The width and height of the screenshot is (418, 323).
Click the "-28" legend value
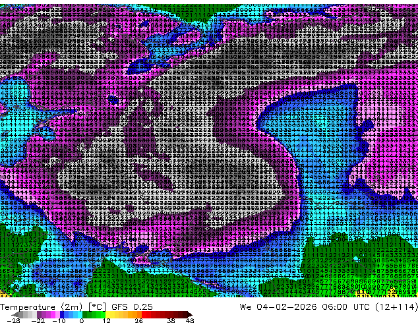13,320
